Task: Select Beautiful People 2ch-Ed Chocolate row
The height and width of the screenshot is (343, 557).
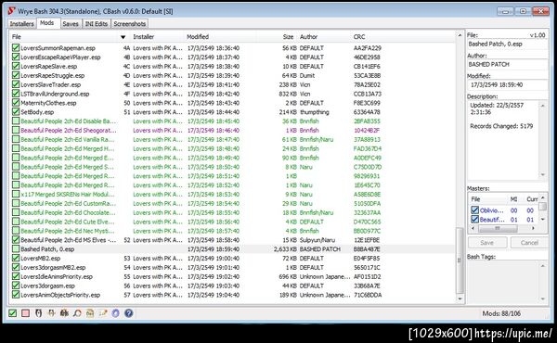Action: 233,212
